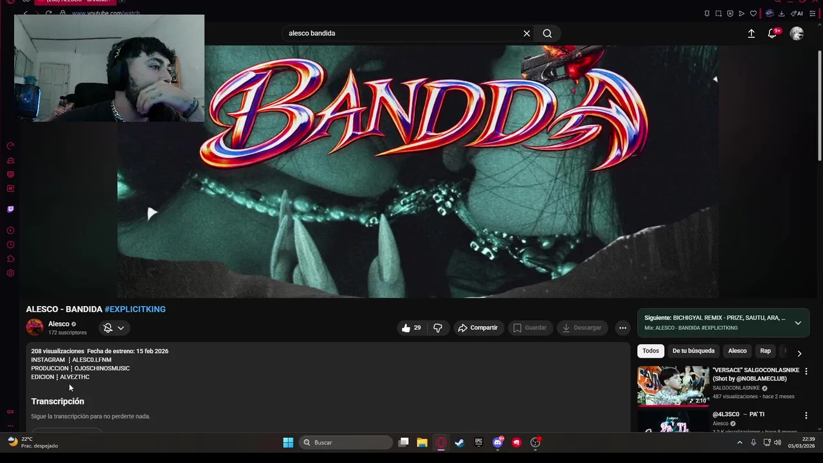Image resolution: width=823 pixels, height=463 pixels.
Task: Open the weather widget showing 22°C
Action: (33, 442)
